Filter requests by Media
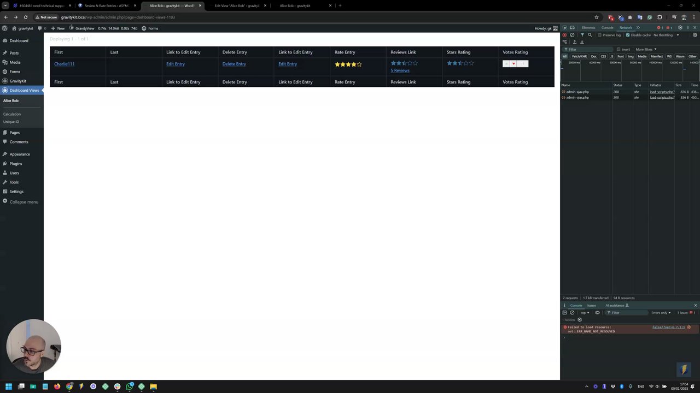The image size is (700, 393). 642,56
